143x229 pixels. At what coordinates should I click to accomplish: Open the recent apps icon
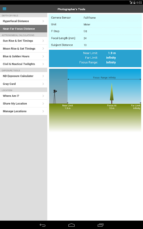pyautogui.click(x=100, y=225)
